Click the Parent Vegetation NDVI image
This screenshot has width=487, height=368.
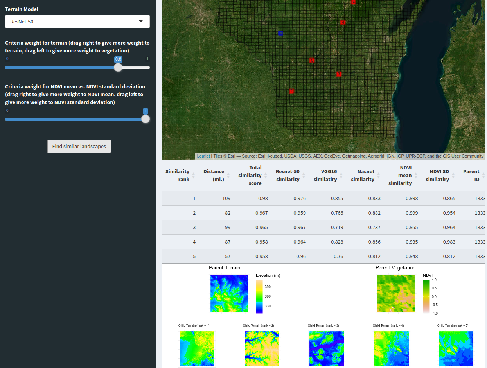pos(396,293)
